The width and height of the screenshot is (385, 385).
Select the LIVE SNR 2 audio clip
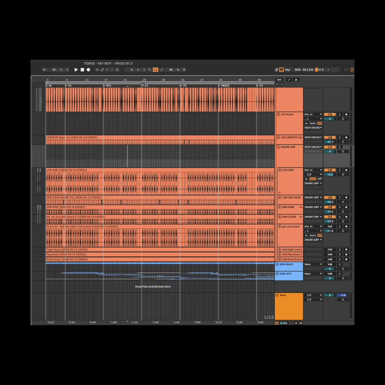pos(160,181)
